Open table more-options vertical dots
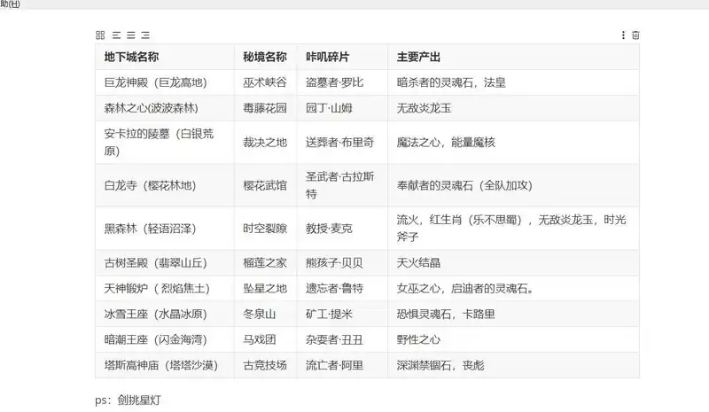This screenshot has height=412, width=709. (x=623, y=35)
